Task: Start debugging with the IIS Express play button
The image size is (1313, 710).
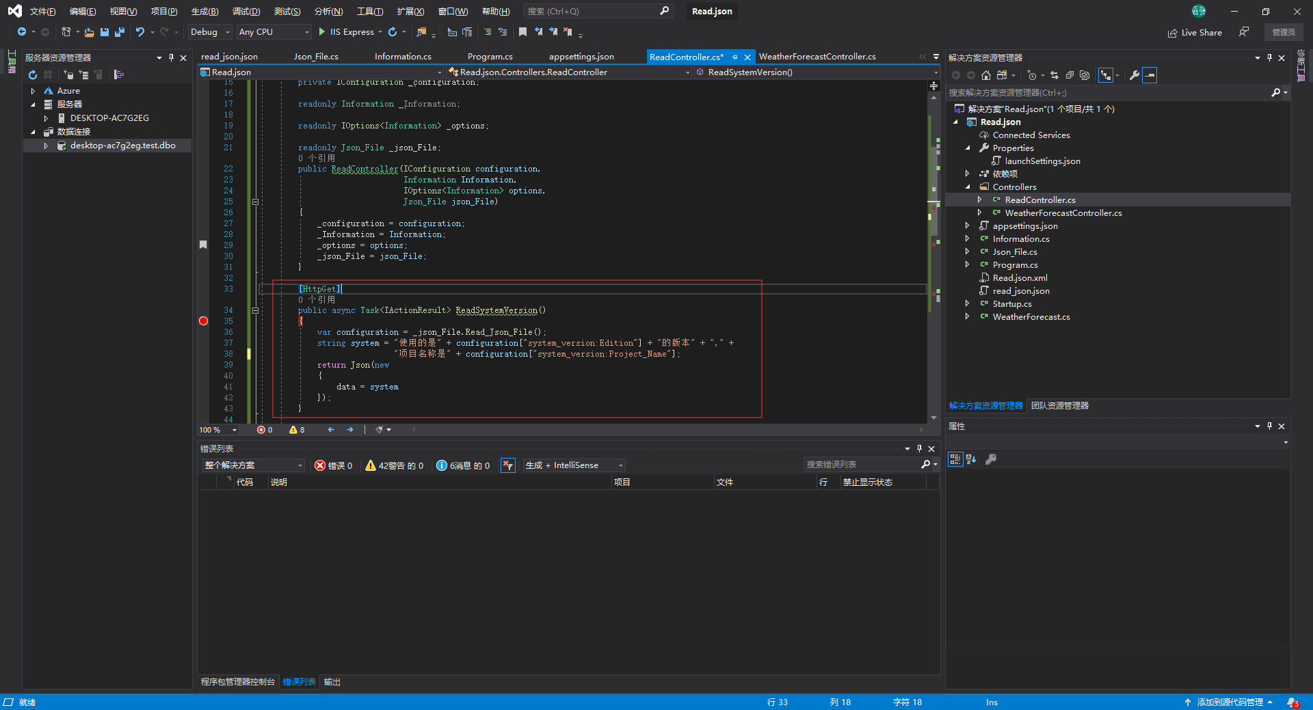Action: coord(346,32)
